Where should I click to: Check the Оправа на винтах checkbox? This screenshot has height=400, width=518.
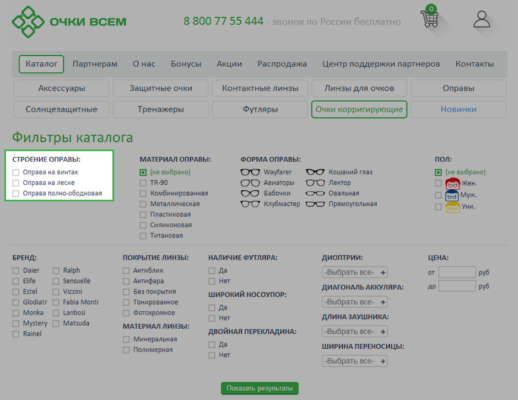click(x=16, y=172)
